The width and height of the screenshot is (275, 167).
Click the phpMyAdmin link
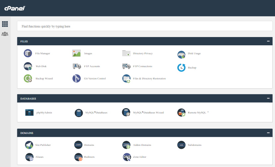click(44, 113)
